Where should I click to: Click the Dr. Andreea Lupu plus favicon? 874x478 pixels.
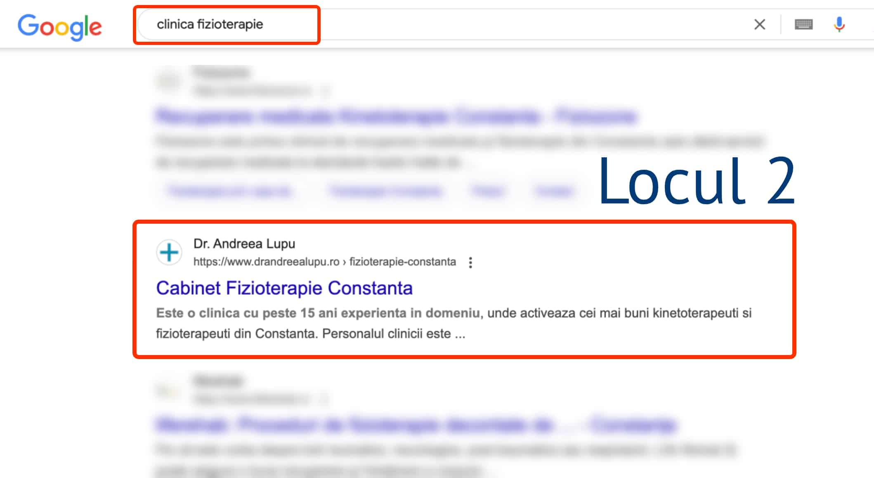click(x=169, y=252)
